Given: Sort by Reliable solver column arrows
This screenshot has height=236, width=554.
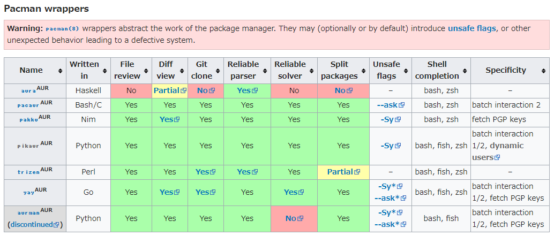Looking at the screenshot, I should coord(312,71).
